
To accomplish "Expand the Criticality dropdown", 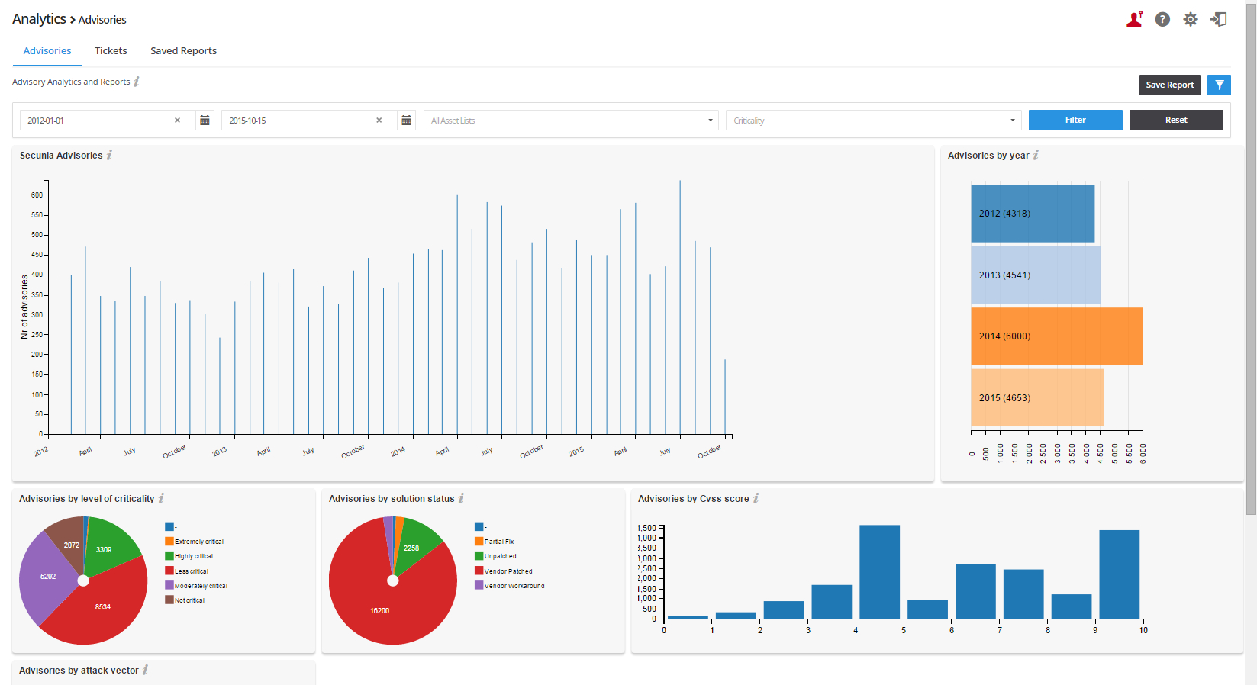I will point(873,121).
